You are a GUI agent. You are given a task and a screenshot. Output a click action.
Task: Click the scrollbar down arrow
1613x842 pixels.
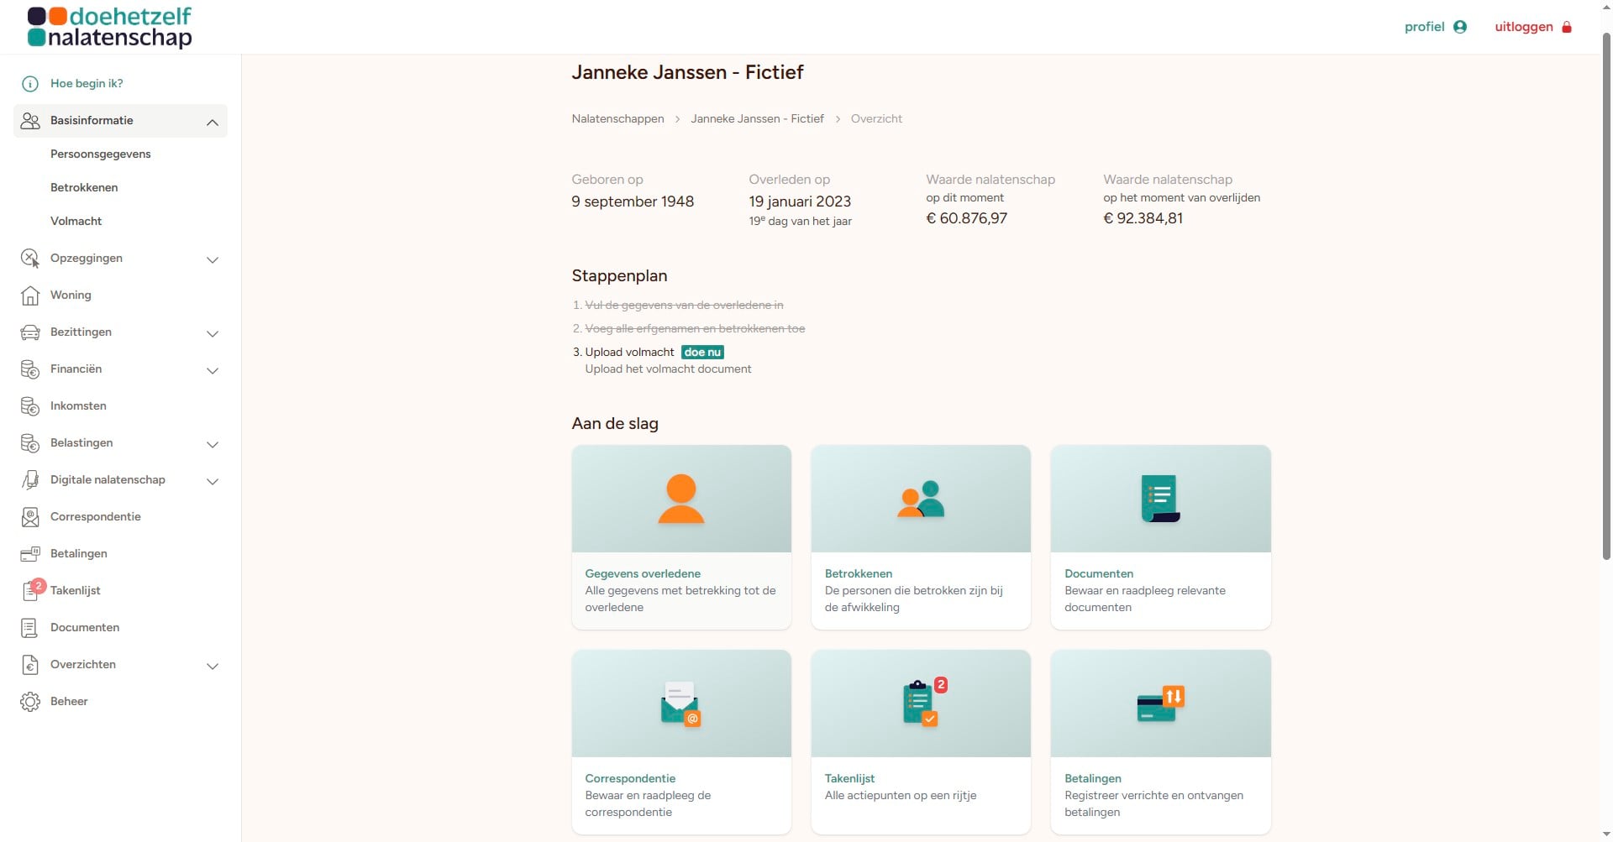click(x=1606, y=835)
